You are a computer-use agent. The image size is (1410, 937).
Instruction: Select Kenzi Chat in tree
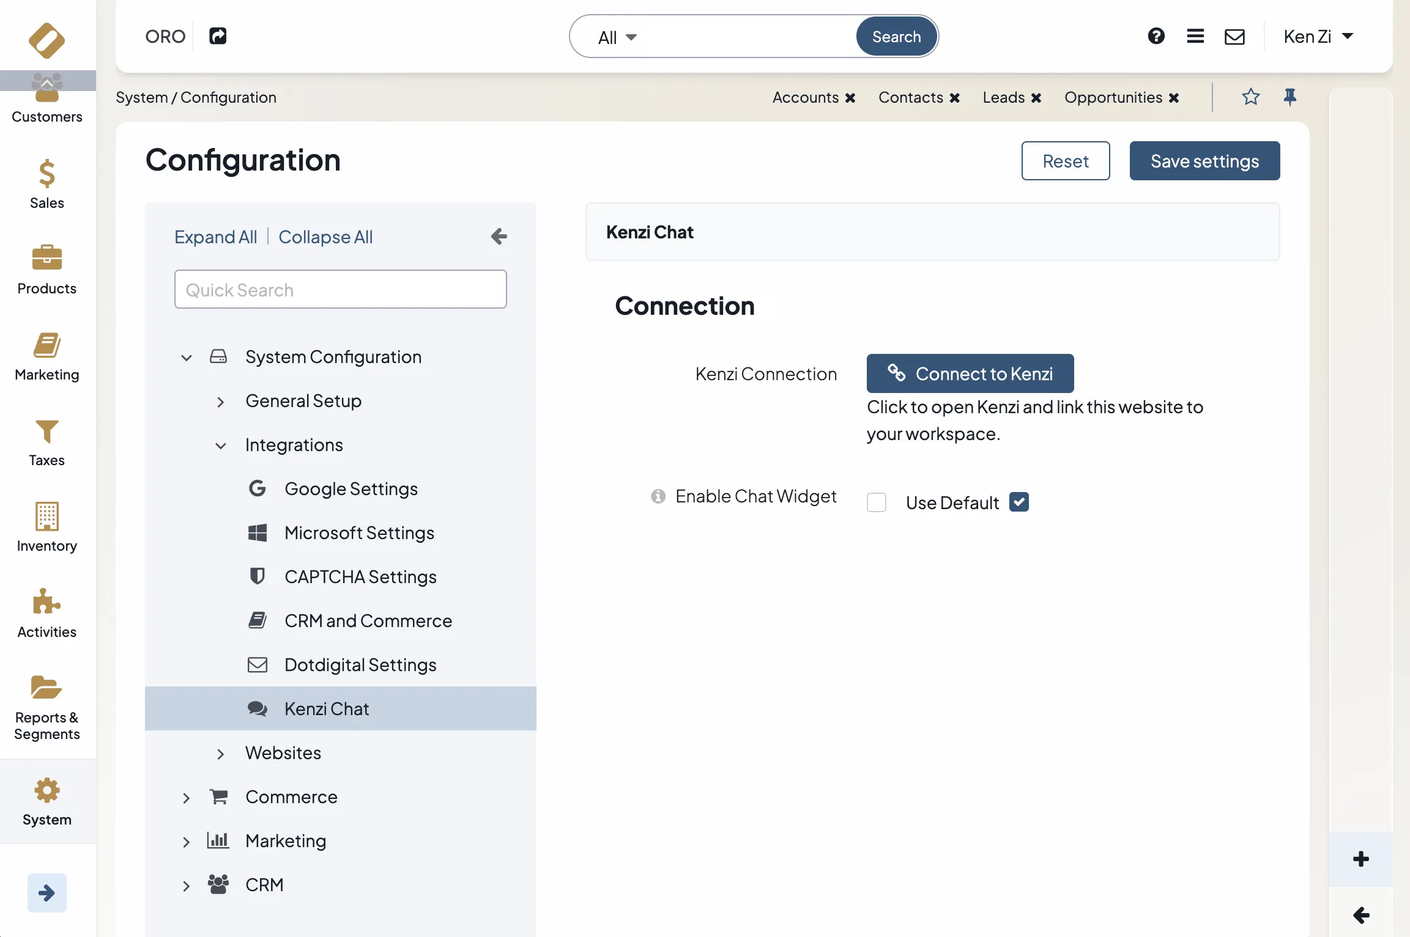coord(340,708)
